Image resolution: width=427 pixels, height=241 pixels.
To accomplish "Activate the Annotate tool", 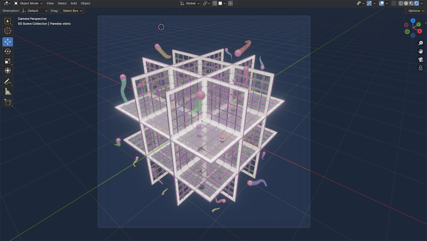I will coord(7,82).
